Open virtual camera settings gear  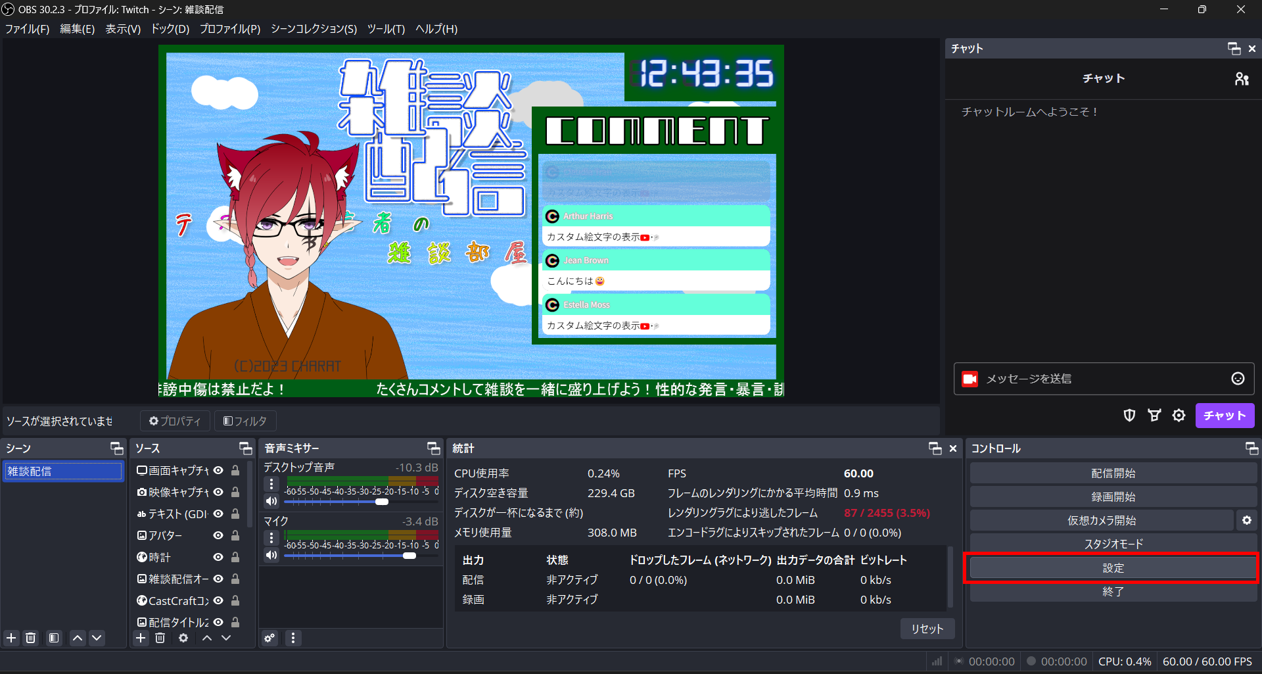pyautogui.click(x=1247, y=520)
